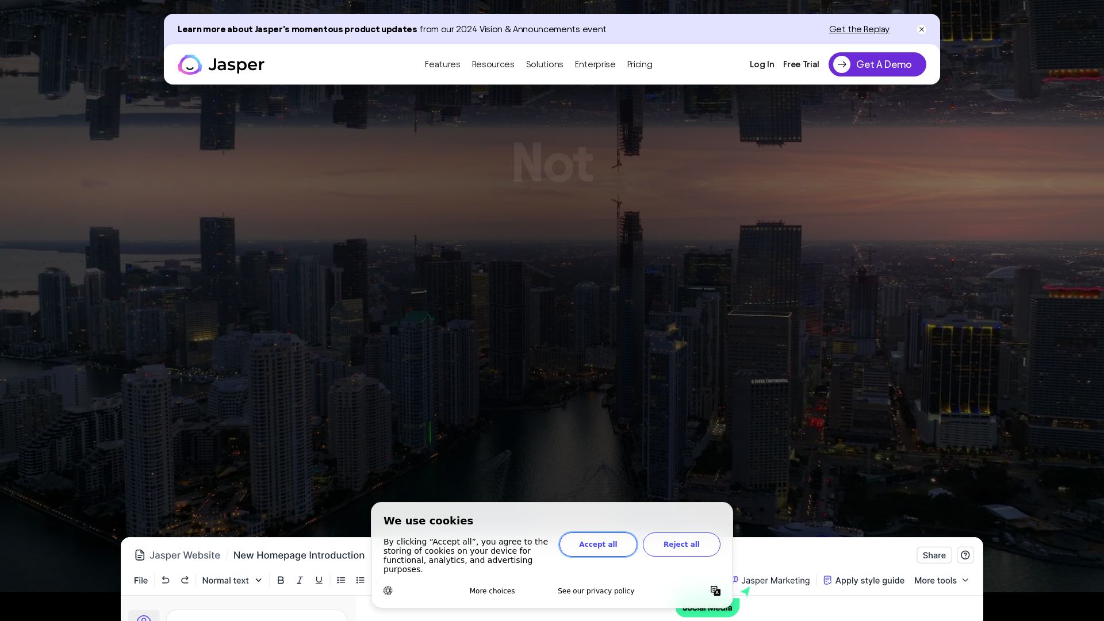
Task: Select the Italic formatting icon
Action: 300,580
